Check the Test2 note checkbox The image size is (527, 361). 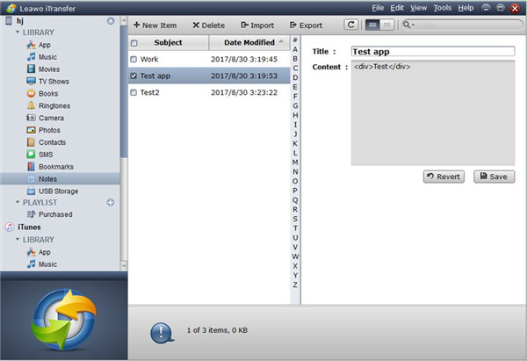[x=134, y=92]
